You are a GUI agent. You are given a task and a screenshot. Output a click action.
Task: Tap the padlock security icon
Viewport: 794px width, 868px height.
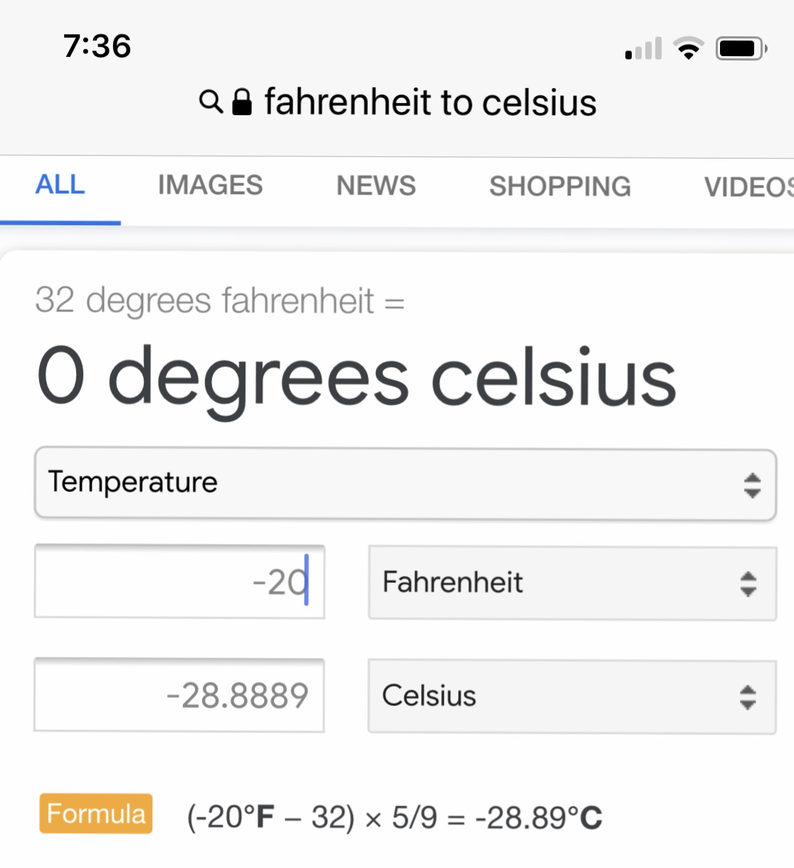tap(242, 102)
